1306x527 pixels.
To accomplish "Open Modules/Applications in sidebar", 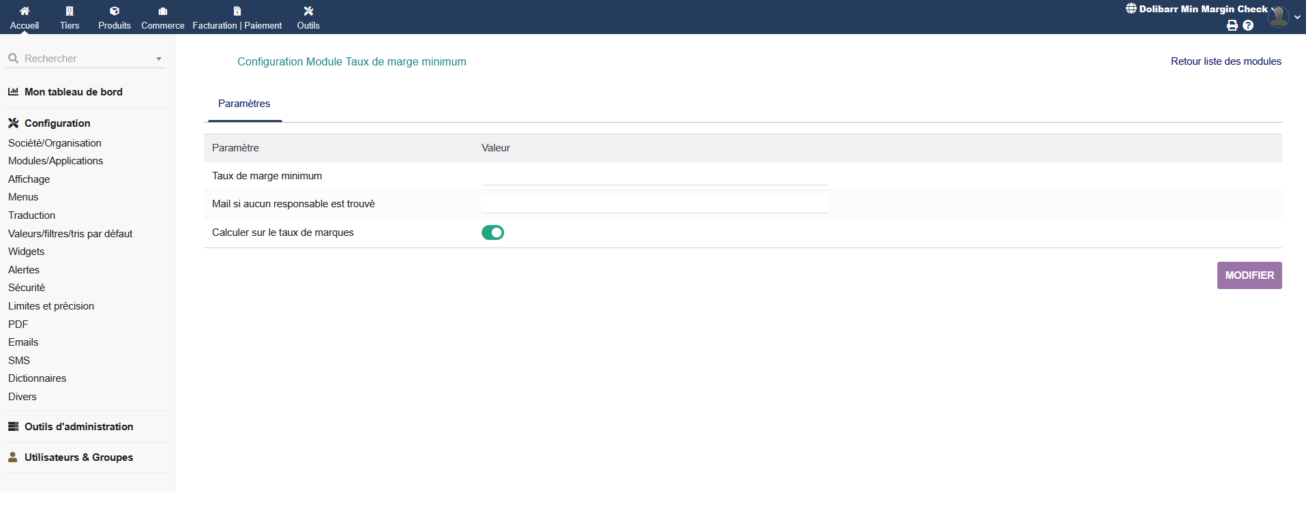I will point(55,161).
